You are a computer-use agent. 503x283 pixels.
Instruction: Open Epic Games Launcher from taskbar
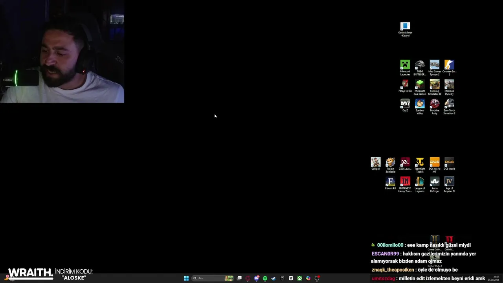point(282,278)
